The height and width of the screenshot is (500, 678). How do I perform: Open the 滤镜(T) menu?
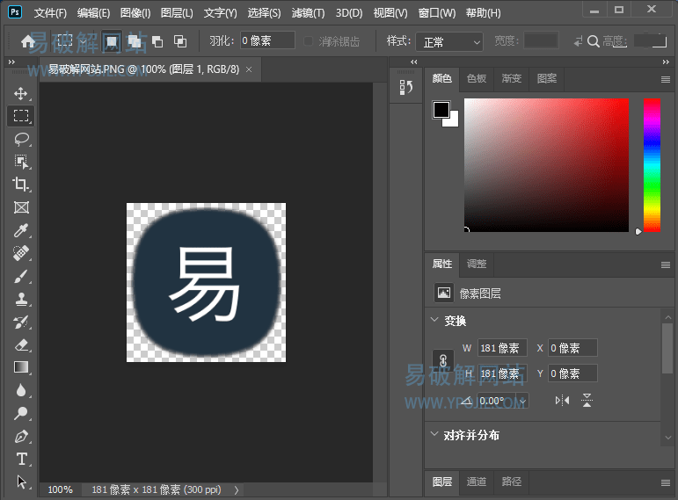(308, 13)
